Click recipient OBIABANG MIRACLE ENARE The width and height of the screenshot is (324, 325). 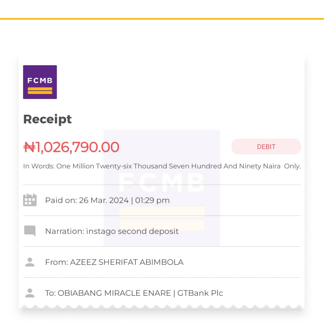(114, 293)
